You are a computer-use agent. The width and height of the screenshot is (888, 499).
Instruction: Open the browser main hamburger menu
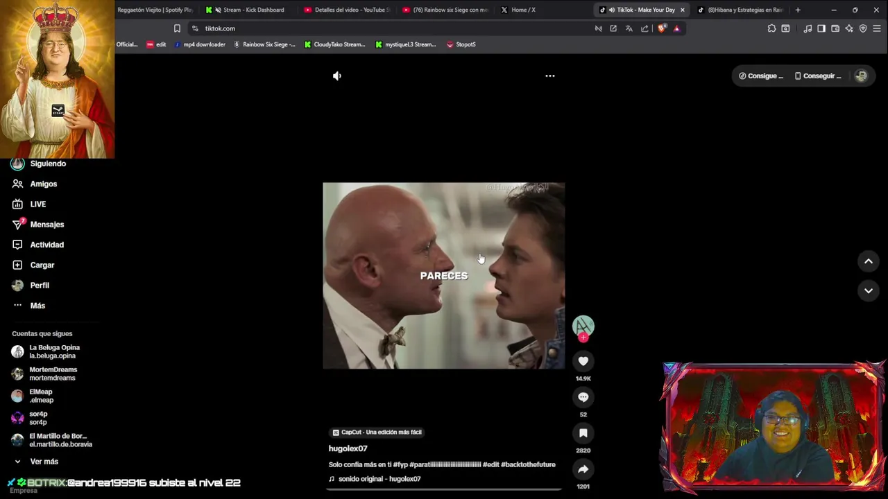(x=877, y=28)
